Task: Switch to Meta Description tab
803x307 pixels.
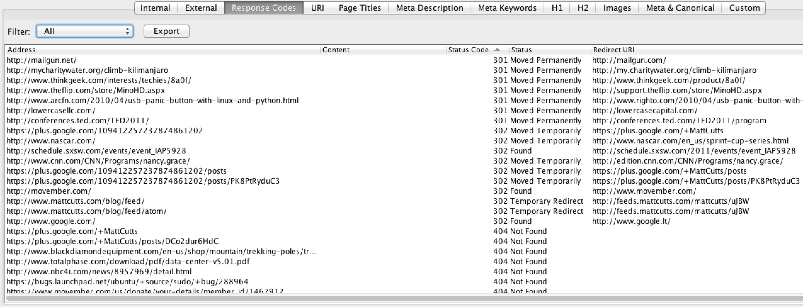Action: [x=430, y=8]
